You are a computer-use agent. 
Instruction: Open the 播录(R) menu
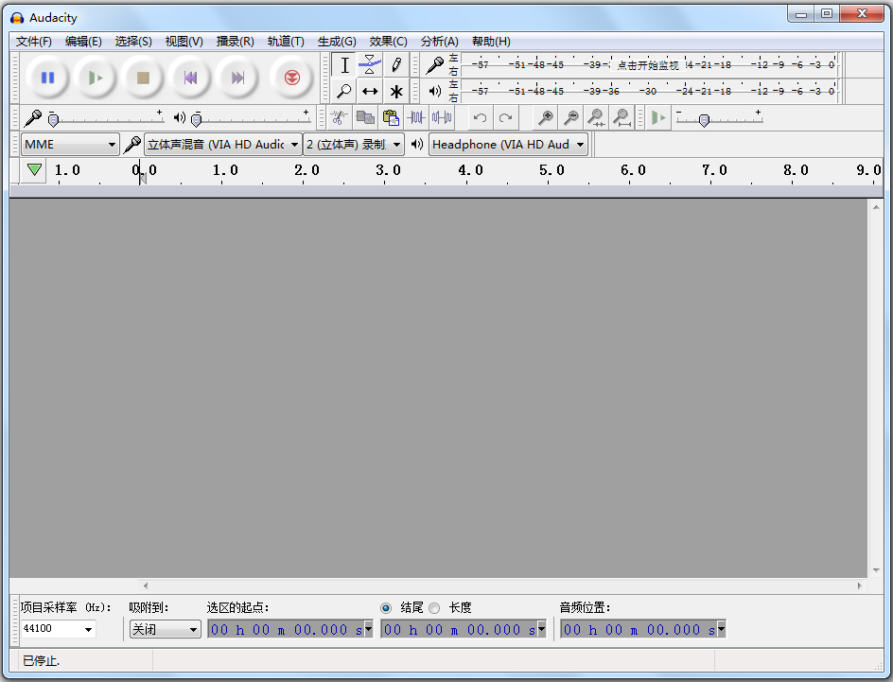tap(235, 42)
